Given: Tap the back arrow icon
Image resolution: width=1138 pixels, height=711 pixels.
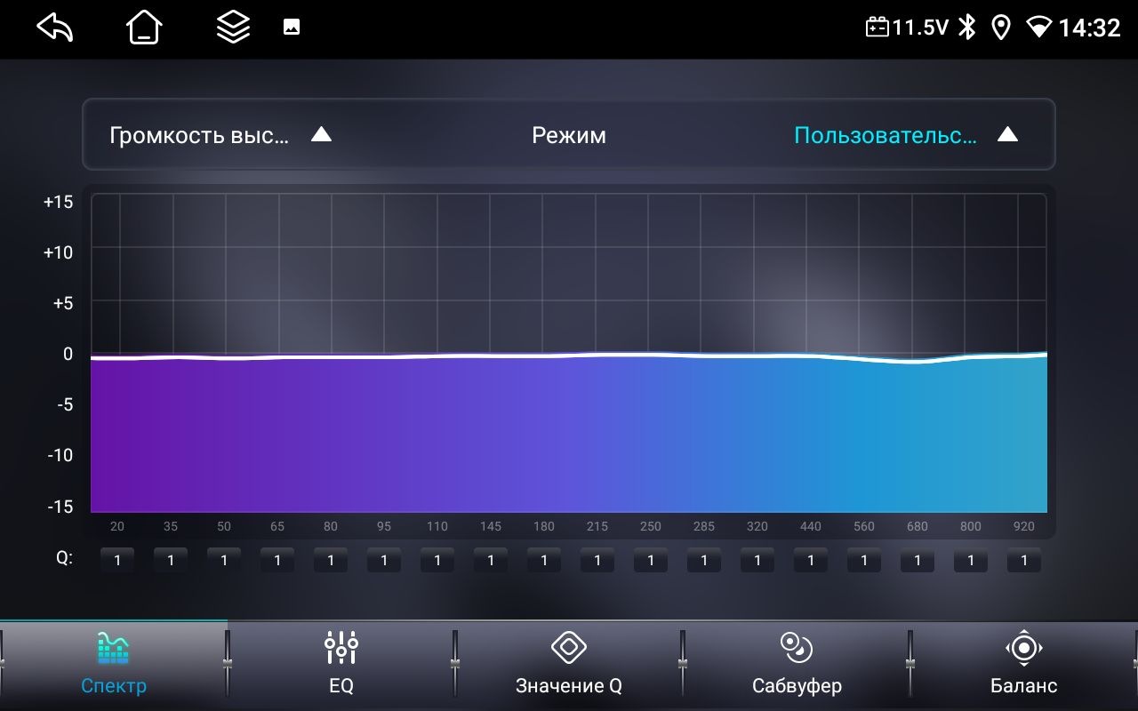Looking at the screenshot, I should (54, 28).
